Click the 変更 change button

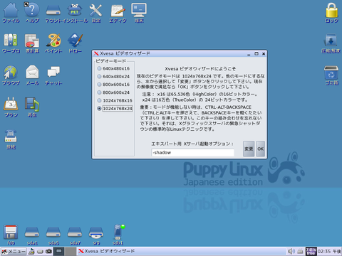click(249, 149)
